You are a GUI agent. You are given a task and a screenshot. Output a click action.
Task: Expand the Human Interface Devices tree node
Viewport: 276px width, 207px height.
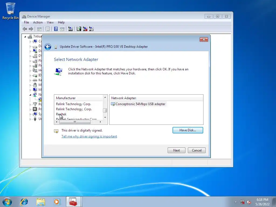click(30, 71)
